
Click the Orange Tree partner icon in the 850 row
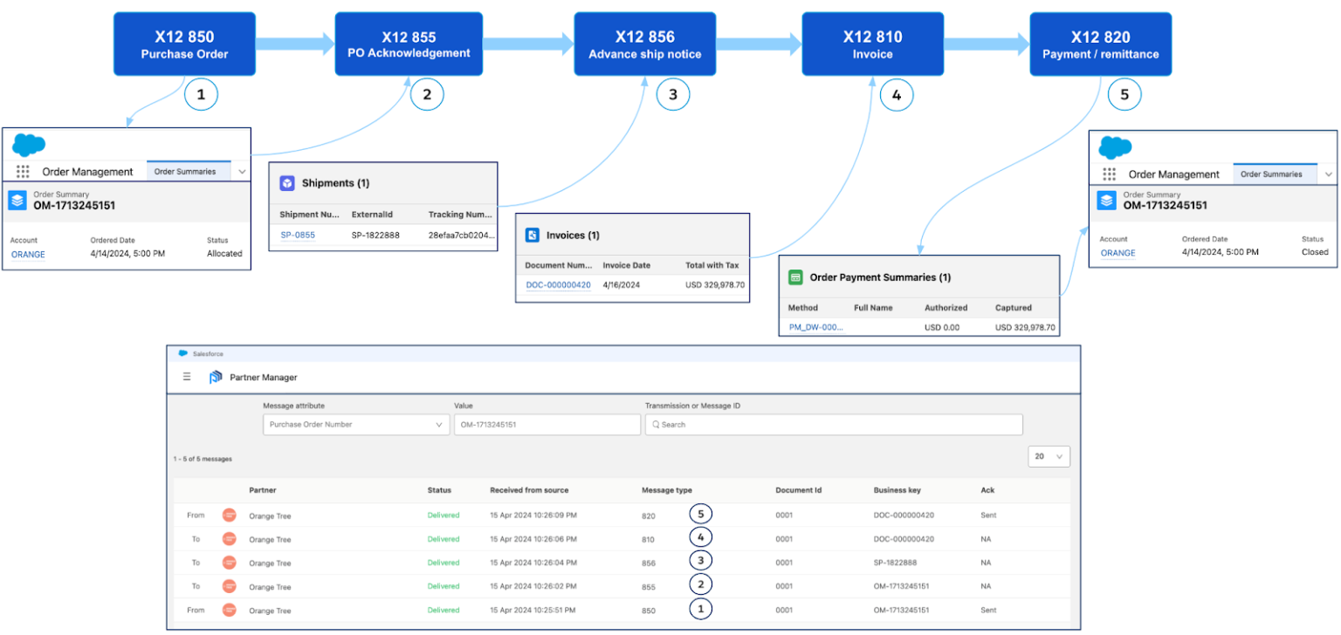230,611
